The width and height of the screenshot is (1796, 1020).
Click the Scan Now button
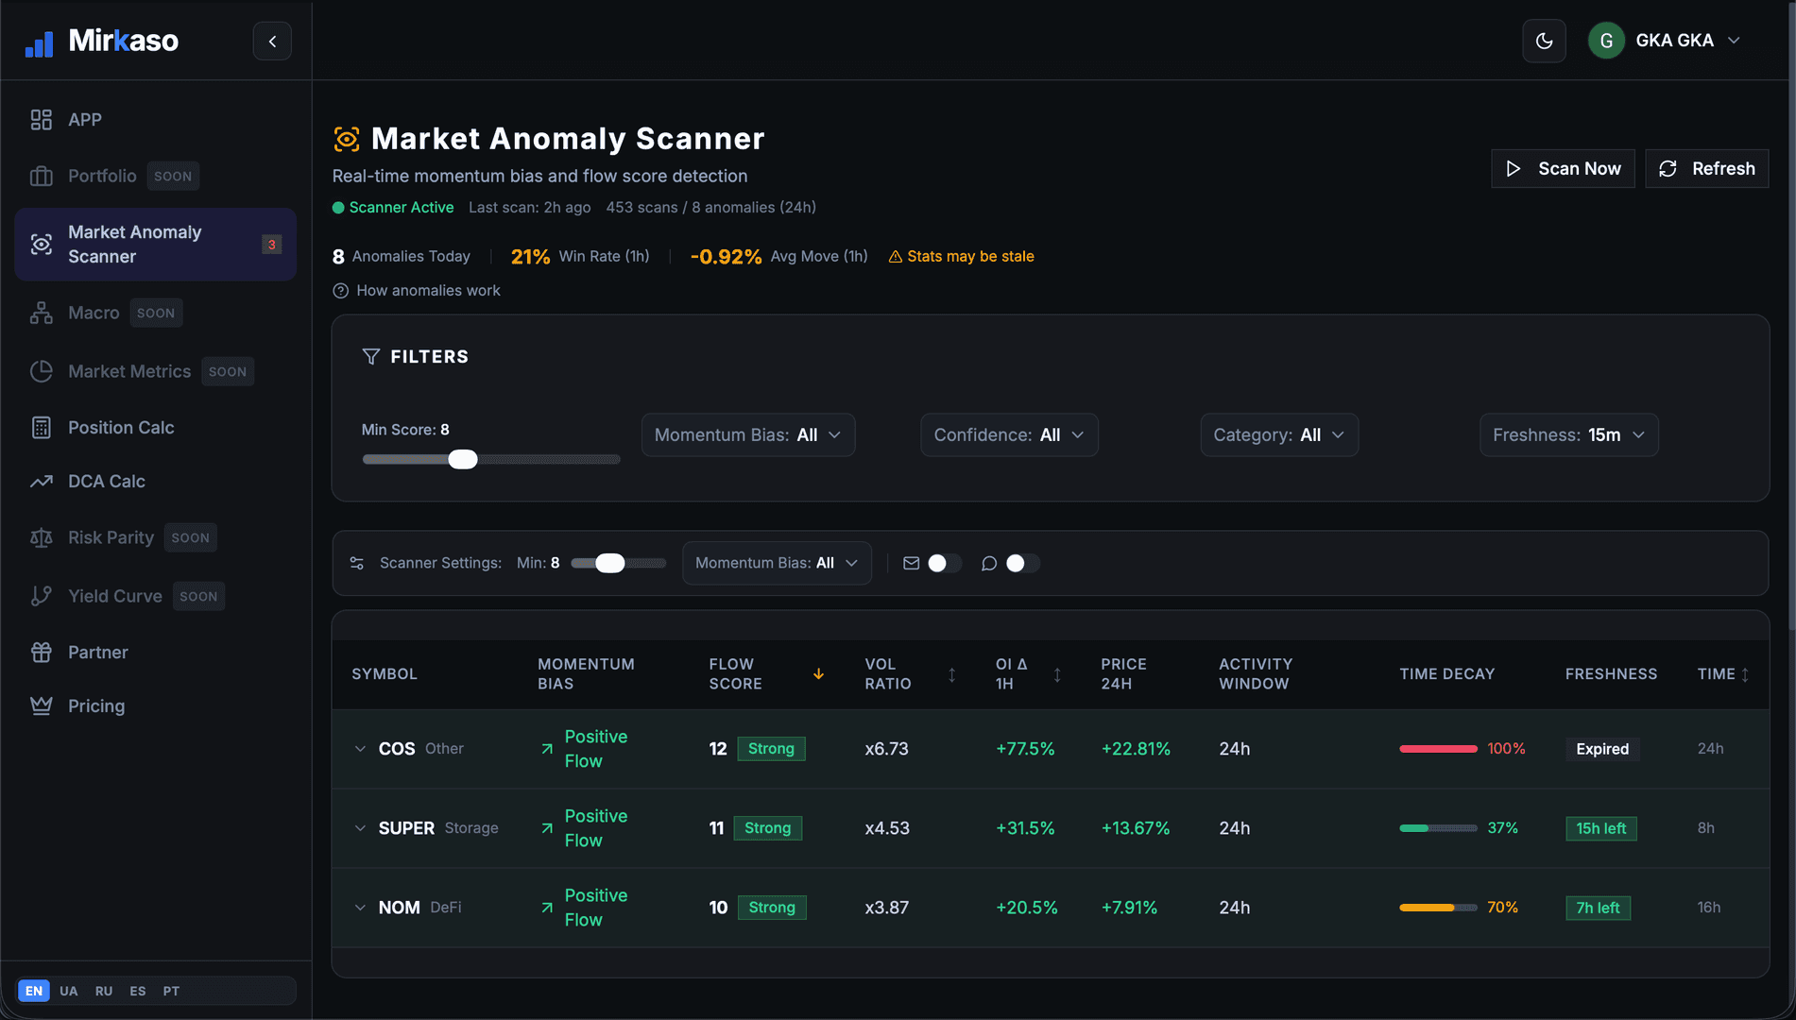[x=1563, y=168]
